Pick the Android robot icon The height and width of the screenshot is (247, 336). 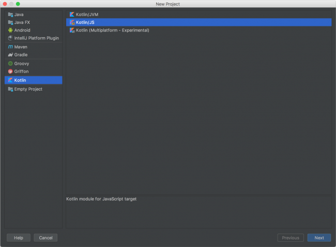click(x=10, y=30)
